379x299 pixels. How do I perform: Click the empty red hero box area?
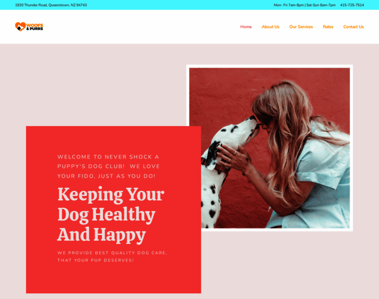(114, 278)
